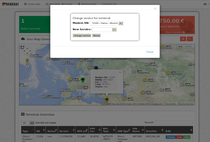The height and width of the screenshot is (142, 210).
Task: Click the A Coruña 17°C weather icon
Action: tap(62, 90)
